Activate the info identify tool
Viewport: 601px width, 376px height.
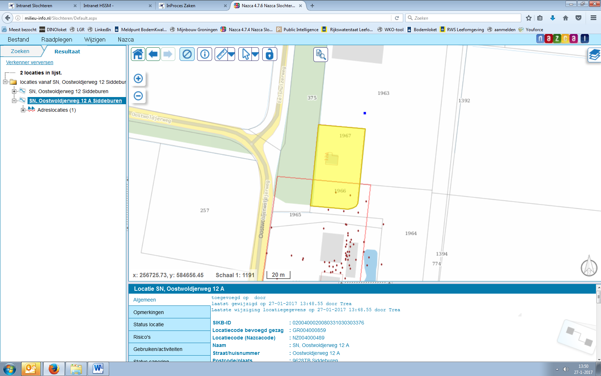(205, 54)
